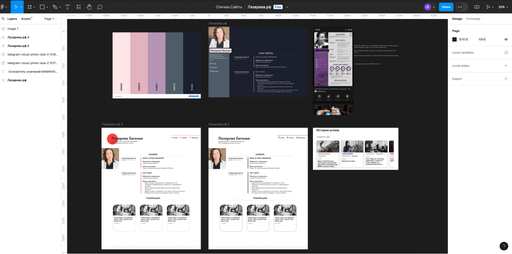Viewport: 512px width, 254px height.
Task: Open the Figma main menu icon
Action: pos(3,7)
